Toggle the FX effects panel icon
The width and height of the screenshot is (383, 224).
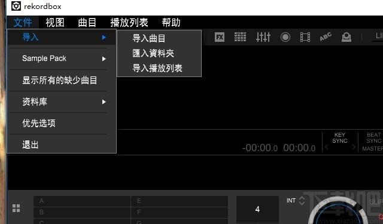[x=220, y=37]
